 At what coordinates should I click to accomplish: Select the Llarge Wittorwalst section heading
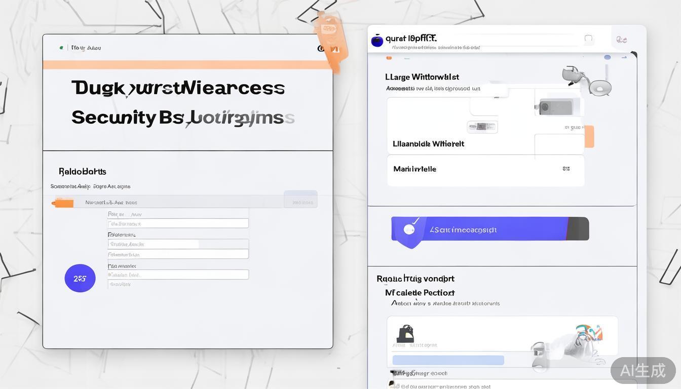[x=422, y=77]
